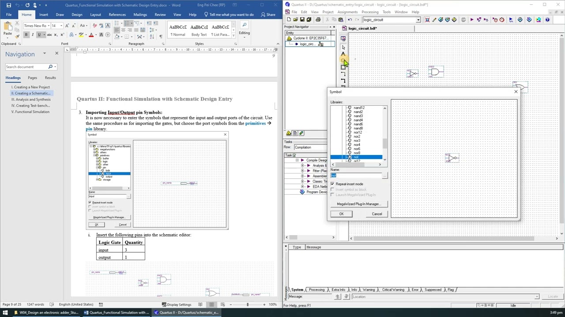Adjust the Word zoom slider
This screenshot has width=565, height=317.
[247, 305]
